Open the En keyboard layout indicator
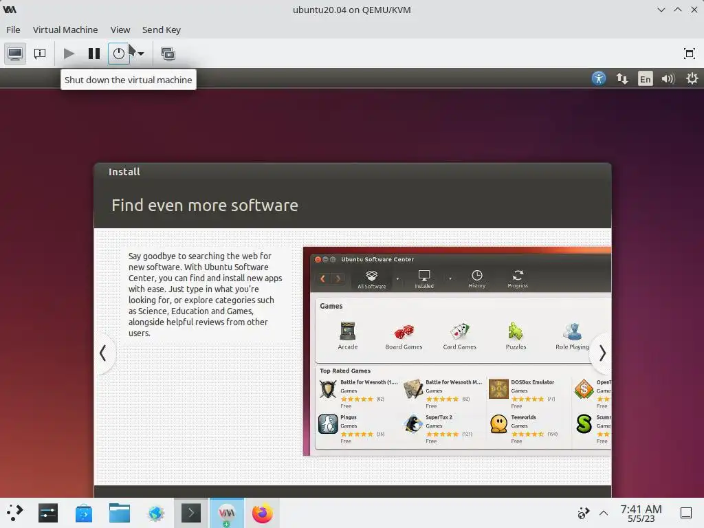Image resolution: width=704 pixels, height=528 pixels. [x=645, y=79]
